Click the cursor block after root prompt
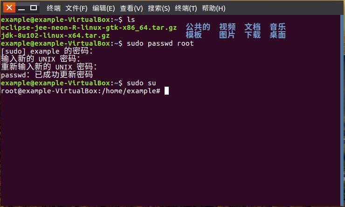This screenshot has width=345, height=207. [166, 91]
